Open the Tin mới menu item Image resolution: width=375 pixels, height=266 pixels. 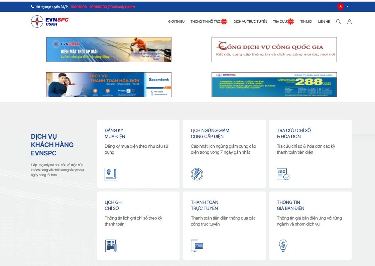(306, 22)
